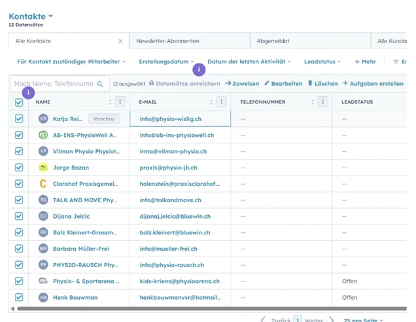Screen dimensions: 416x322
Task: Open the Henk Bouwman contact link
Action: coord(75,297)
